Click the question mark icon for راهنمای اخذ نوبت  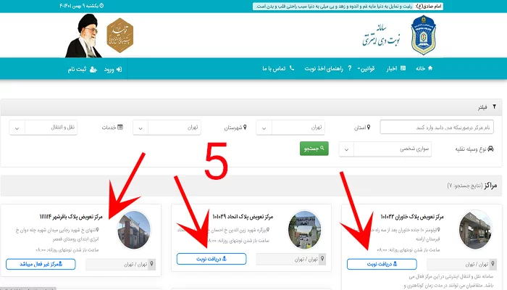click(x=350, y=68)
